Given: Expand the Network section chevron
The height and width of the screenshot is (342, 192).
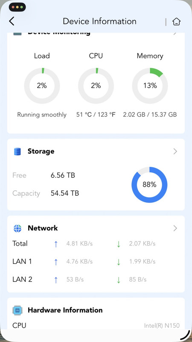Looking at the screenshot, I should (175, 228).
